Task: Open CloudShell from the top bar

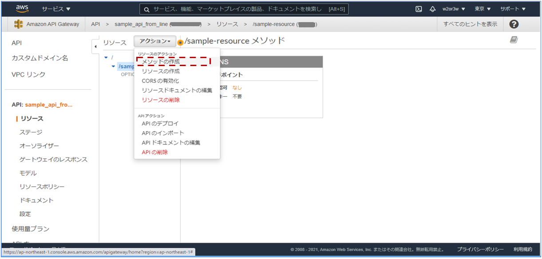Action: coord(418,8)
